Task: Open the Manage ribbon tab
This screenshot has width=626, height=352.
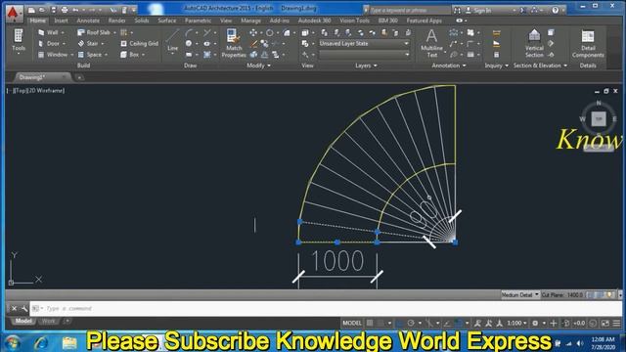Action: (x=250, y=21)
